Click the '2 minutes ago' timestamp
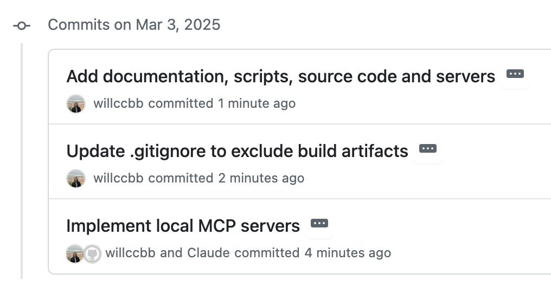 coord(261,178)
